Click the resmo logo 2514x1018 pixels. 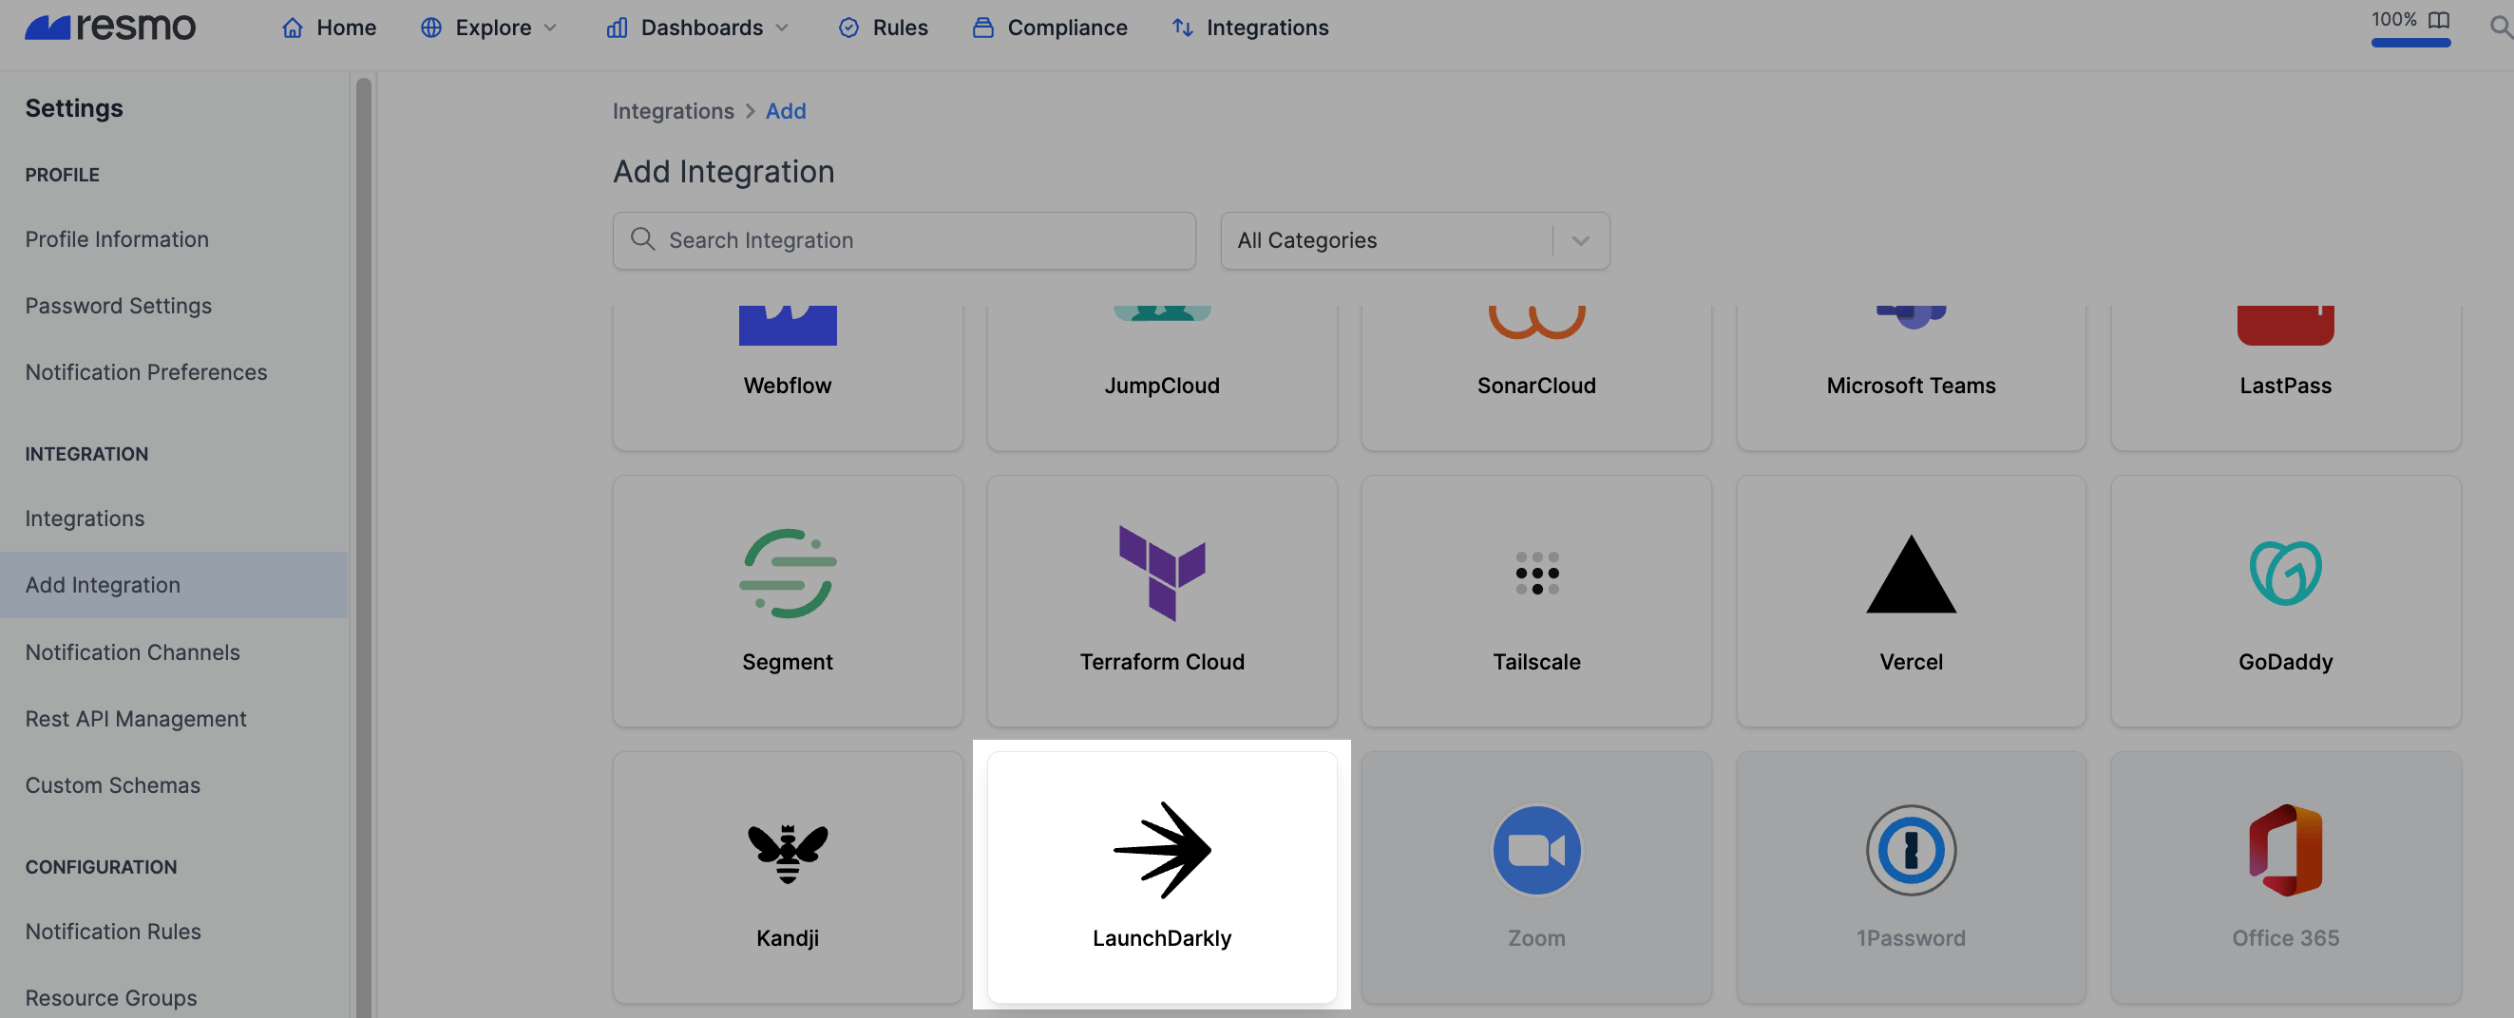coord(110,27)
